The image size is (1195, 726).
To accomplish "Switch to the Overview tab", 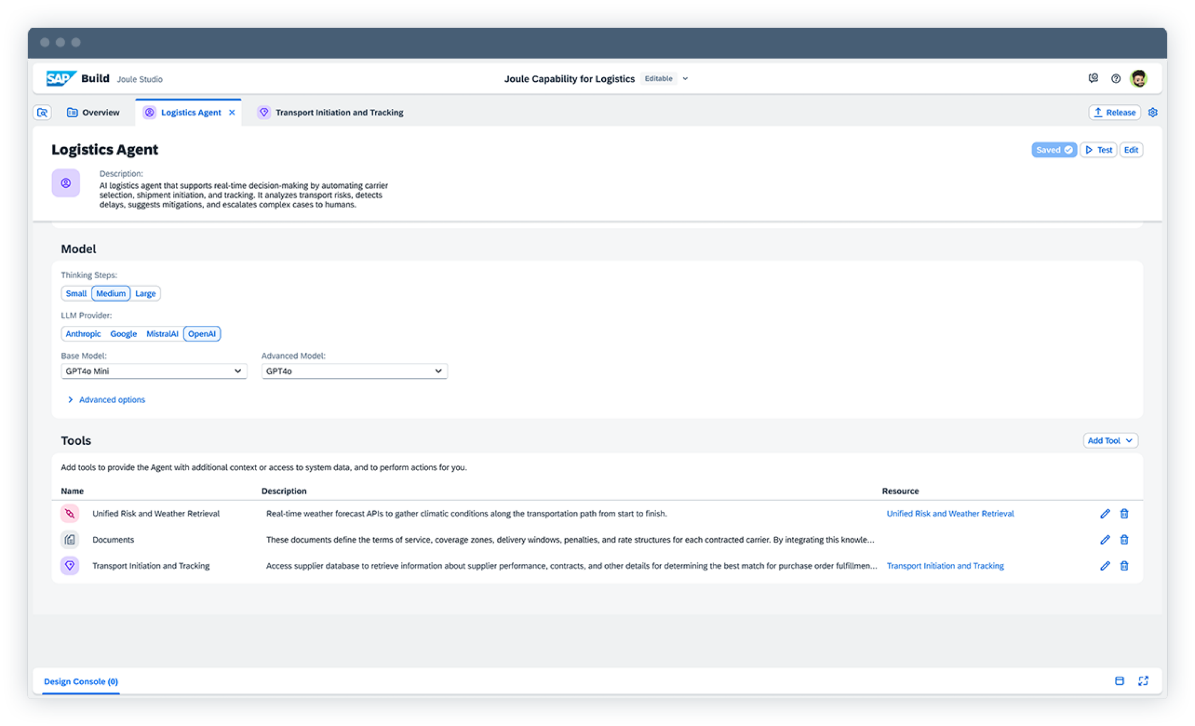I will (93, 113).
